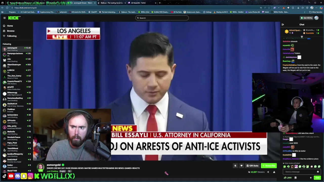Open the Just Chatting category link

[52, 171]
